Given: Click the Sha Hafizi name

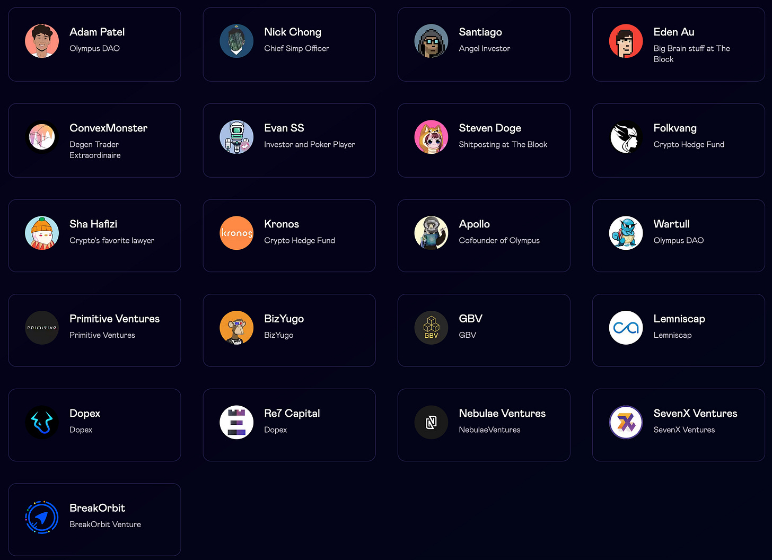Looking at the screenshot, I should [93, 224].
